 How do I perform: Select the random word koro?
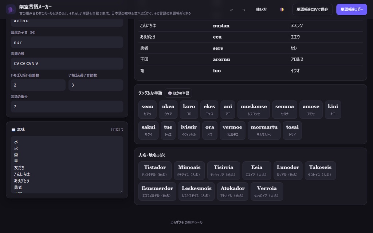[189, 110]
